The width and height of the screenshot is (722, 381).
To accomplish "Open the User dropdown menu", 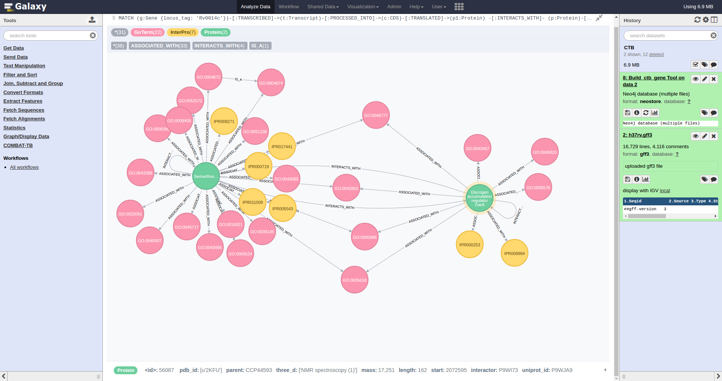I will (x=439, y=7).
